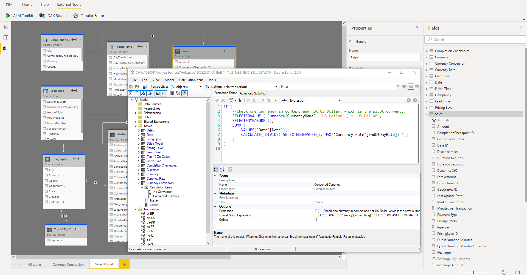The image size is (527, 275).
Task: Toggle show measures sigma button
Action: (x=131, y=93)
